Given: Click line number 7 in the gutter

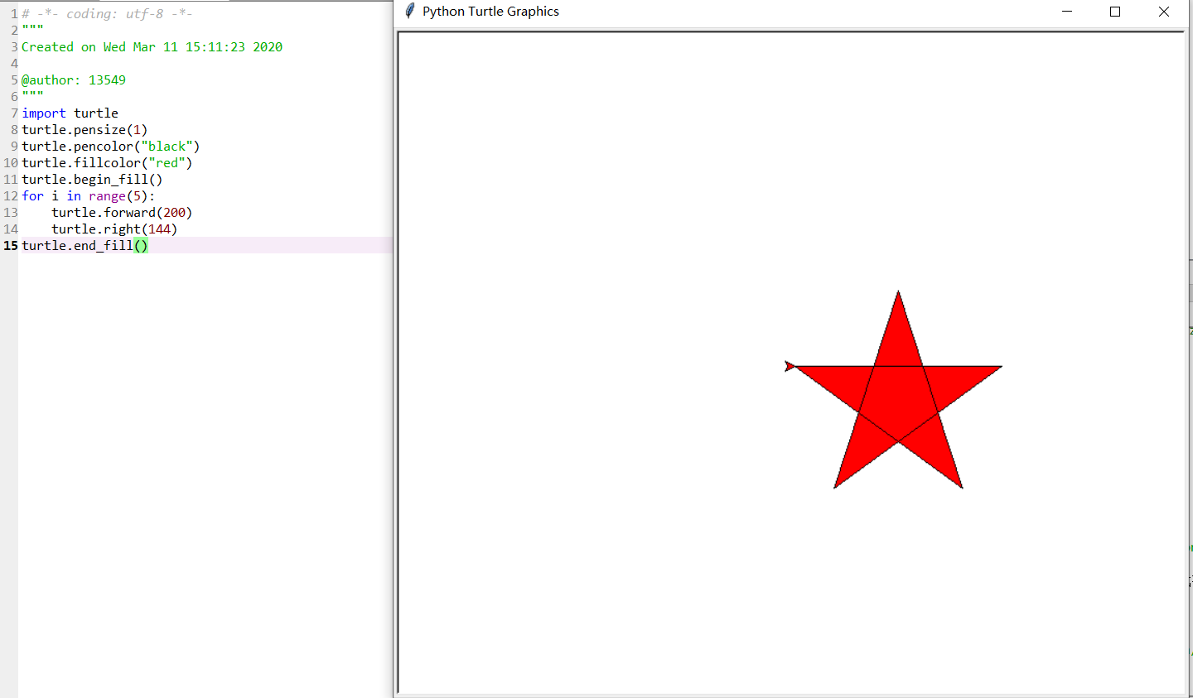Looking at the screenshot, I should click(x=14, y=113).
